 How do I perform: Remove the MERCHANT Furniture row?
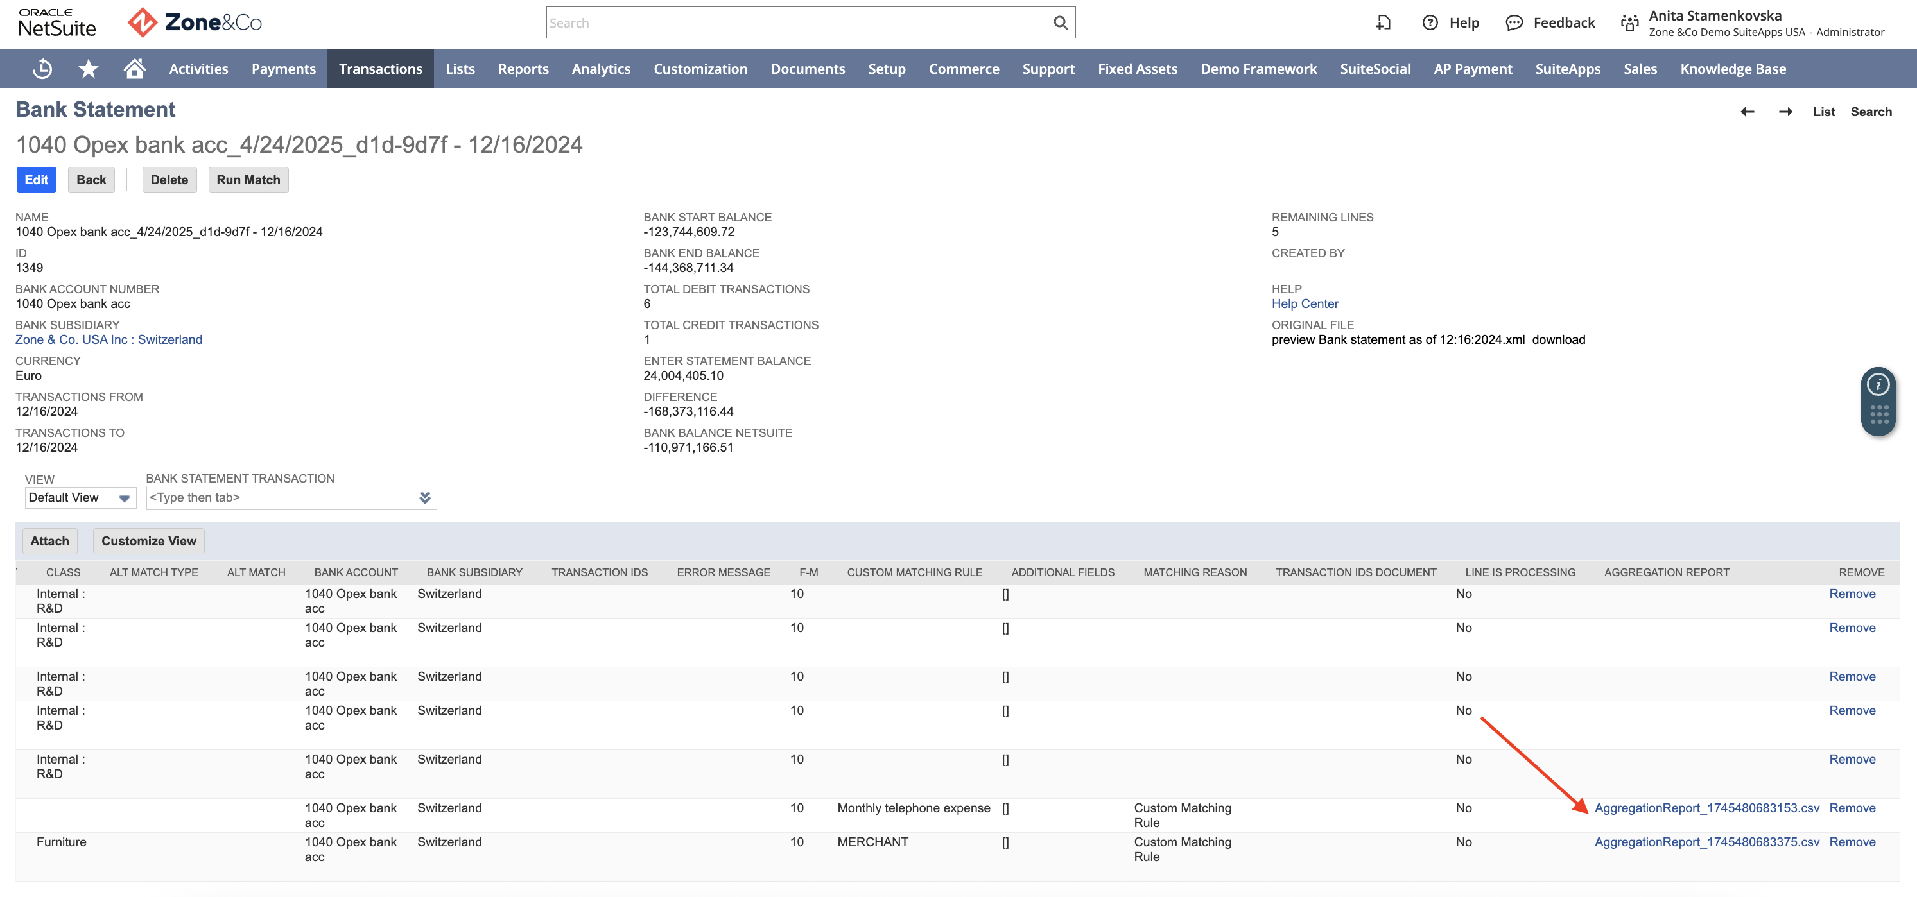[x=1852, y=842]
